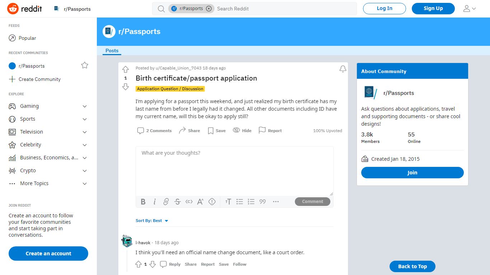The height and width of the screenshot is (275, 490).
Task: Expand the More Topics category
Action: pos(48,183)
